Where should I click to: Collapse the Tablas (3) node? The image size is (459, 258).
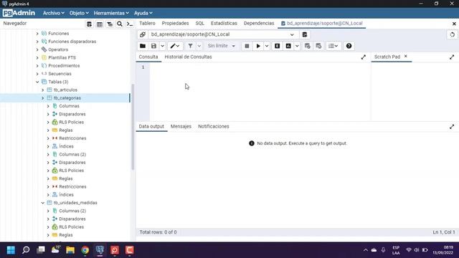tap(37, 82)
